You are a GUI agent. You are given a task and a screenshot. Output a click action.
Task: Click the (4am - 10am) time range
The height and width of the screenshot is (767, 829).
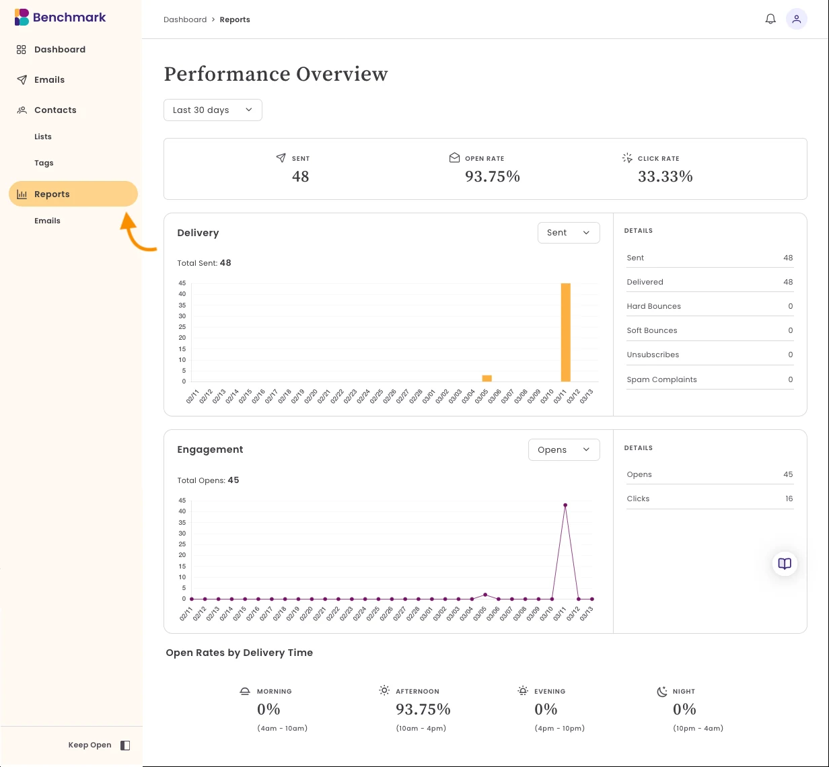pyautogui.click(x=282, y=728)
